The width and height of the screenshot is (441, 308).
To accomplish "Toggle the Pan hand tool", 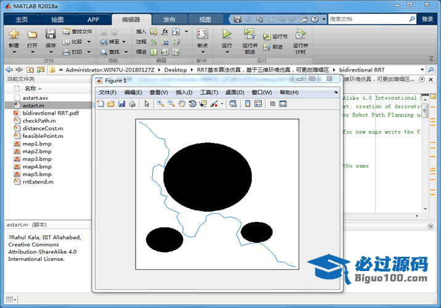I will coord(182,103).
